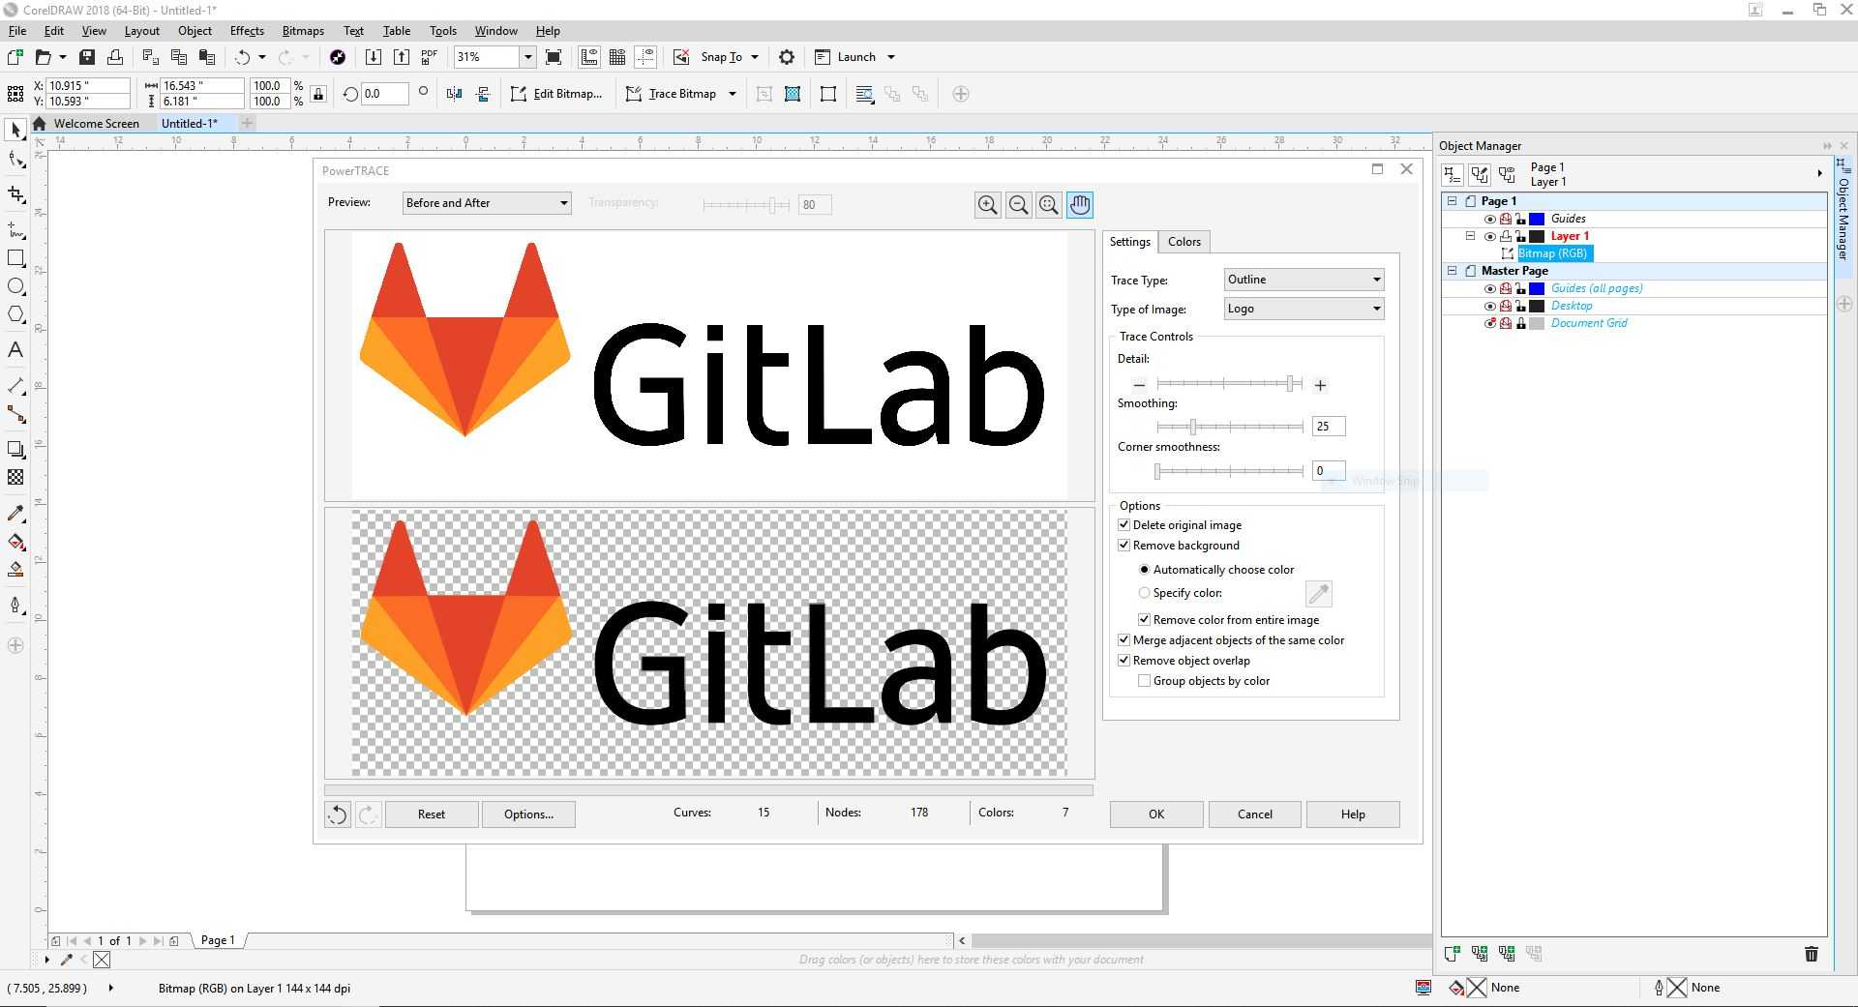Open the Layout menu
1858x1007 pixels.
pyautogui.click(x=141, y=31)
